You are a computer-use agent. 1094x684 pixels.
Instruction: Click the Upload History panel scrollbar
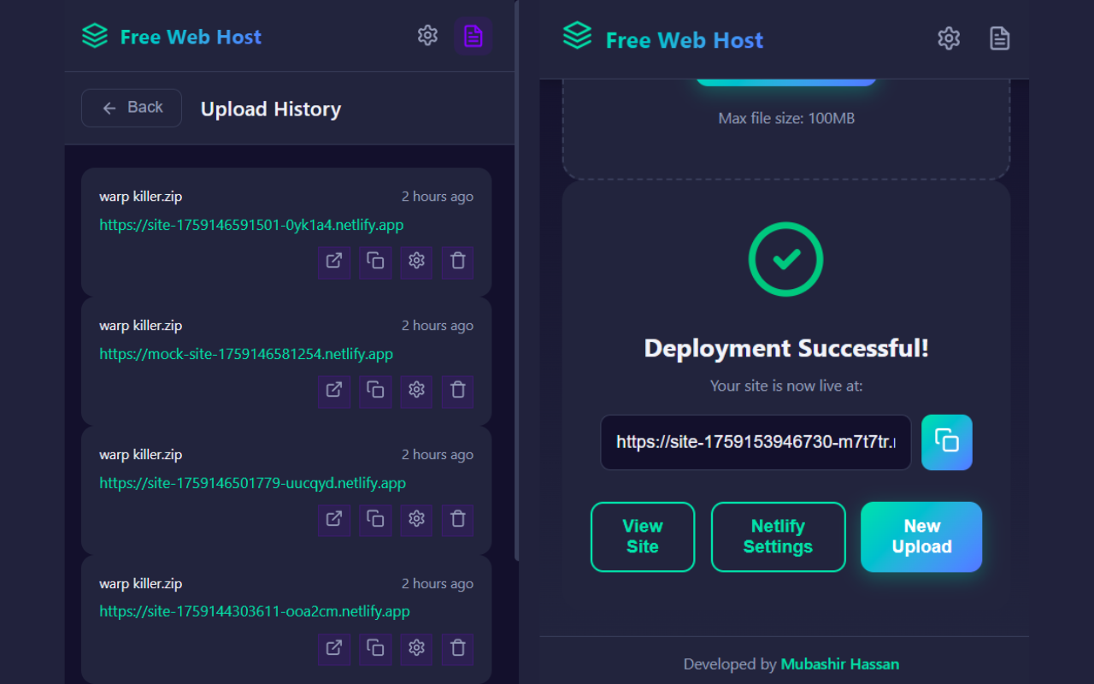click(x=516, y=280)
